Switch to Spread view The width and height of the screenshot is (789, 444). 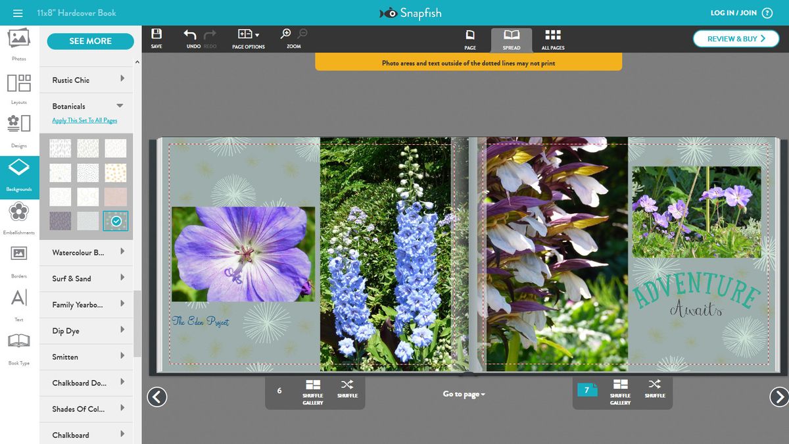pos(512,39)
